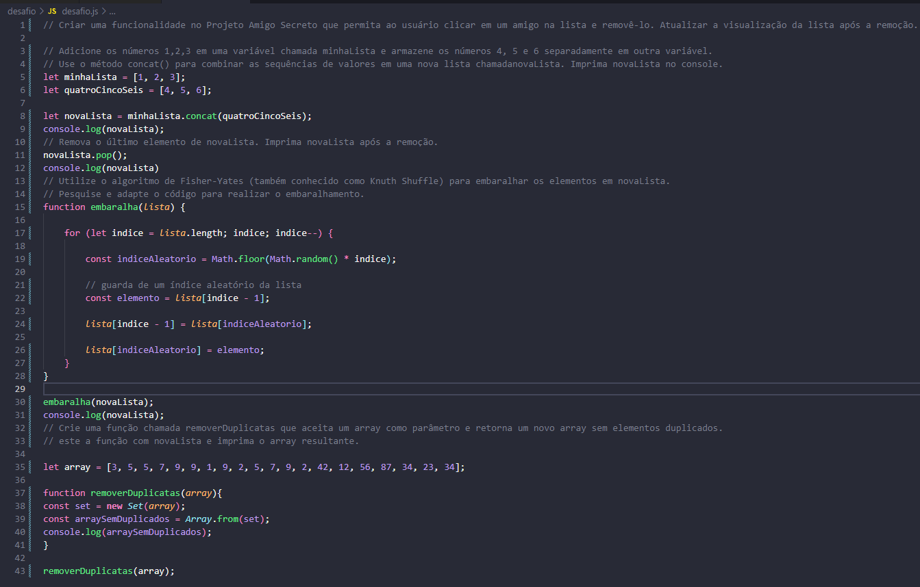The height and width of the screenshot is (587, 920).
Task: Click the embaralha(novaLista) call on line 30
Action: (x=99, y=402)
